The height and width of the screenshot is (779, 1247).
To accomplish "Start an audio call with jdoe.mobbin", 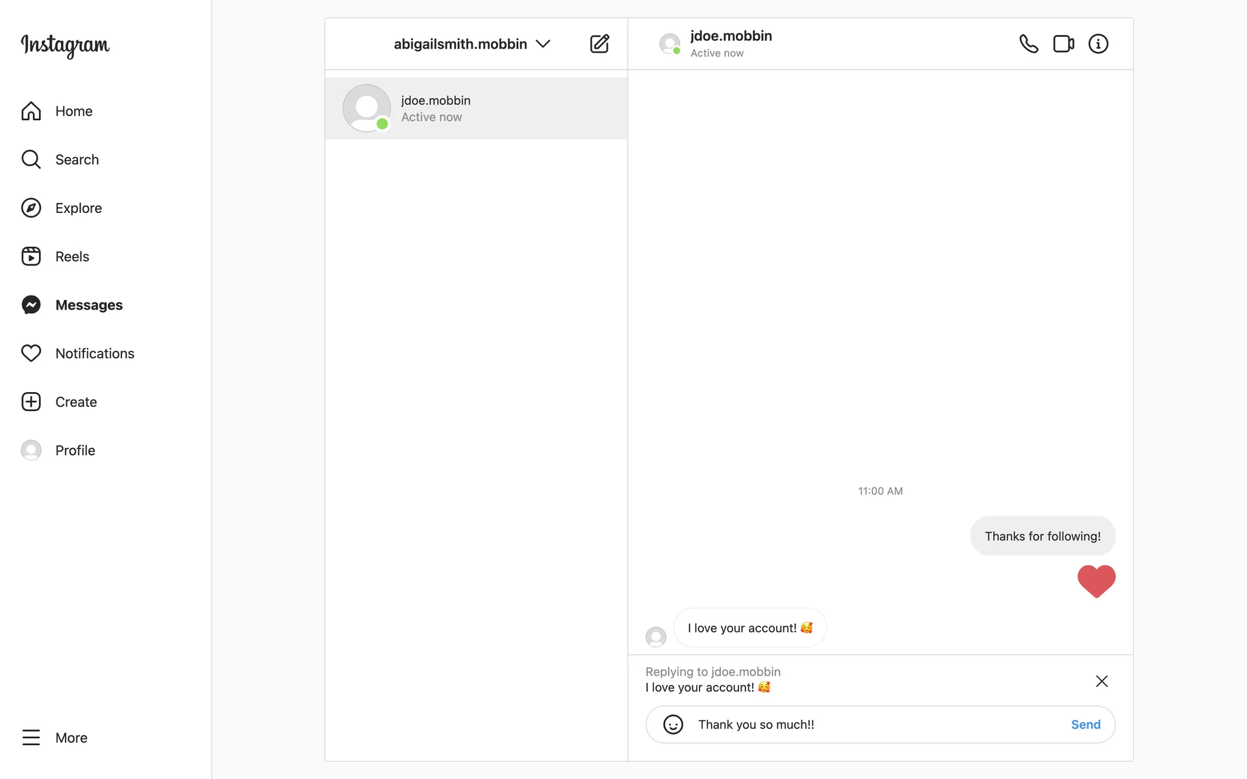I will [1028, 43].
